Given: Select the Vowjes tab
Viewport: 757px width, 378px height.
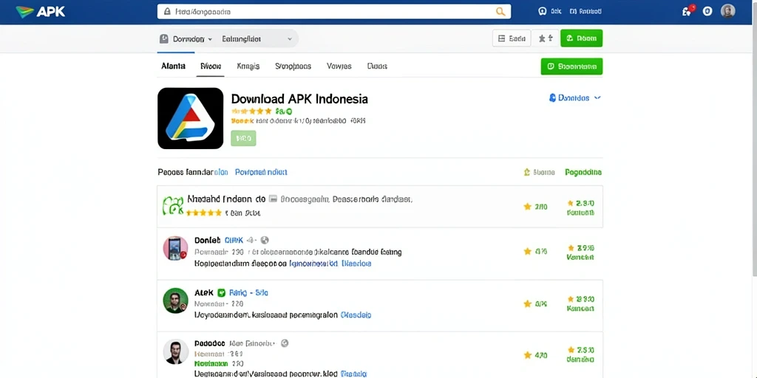Looking at the screenshot, I should (339, 66).
